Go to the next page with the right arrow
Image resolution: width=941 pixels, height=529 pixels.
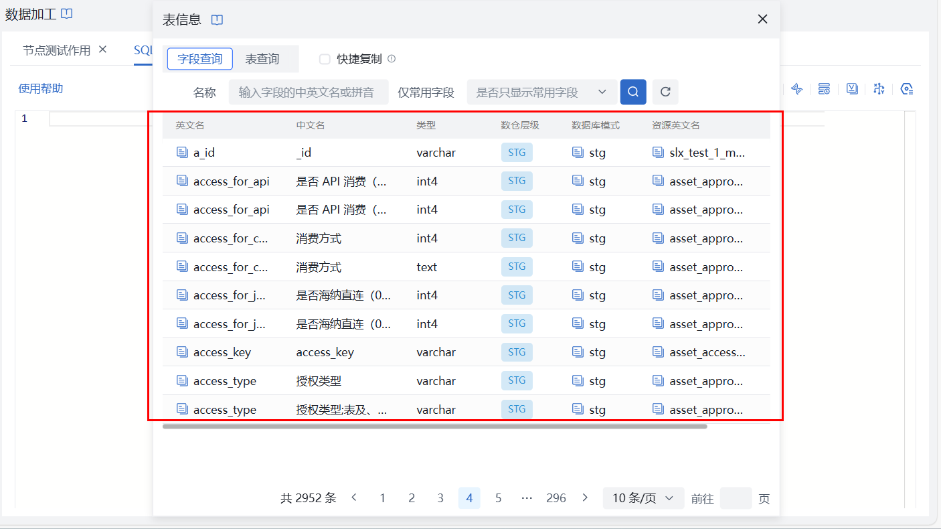[585, 498]
